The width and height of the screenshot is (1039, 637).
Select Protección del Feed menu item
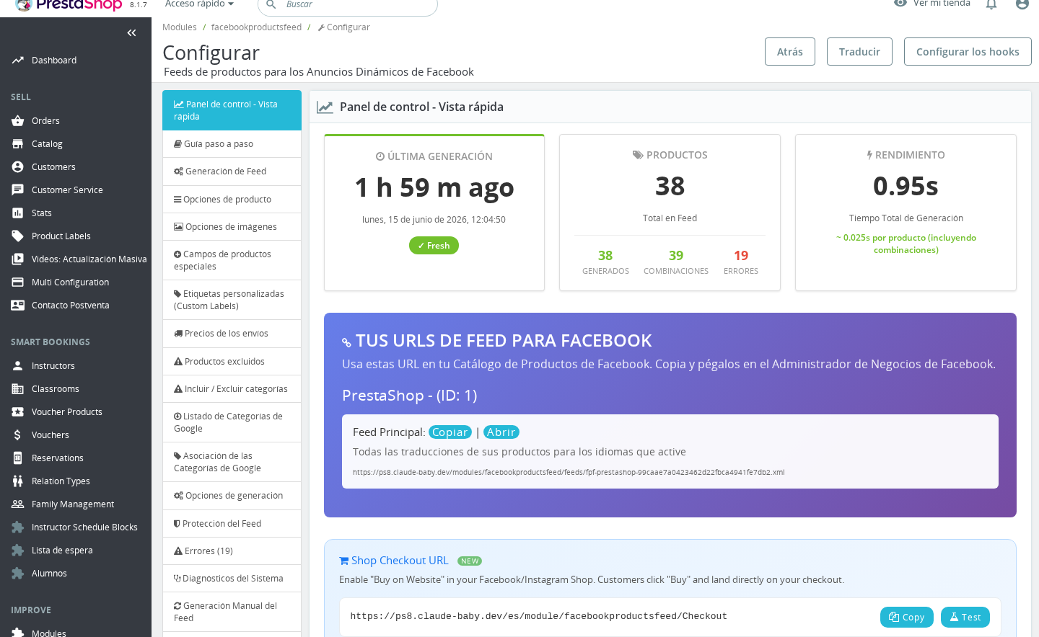232,524
